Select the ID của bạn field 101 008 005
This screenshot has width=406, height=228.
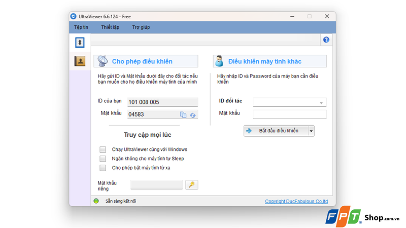click(x=162, y=102)
